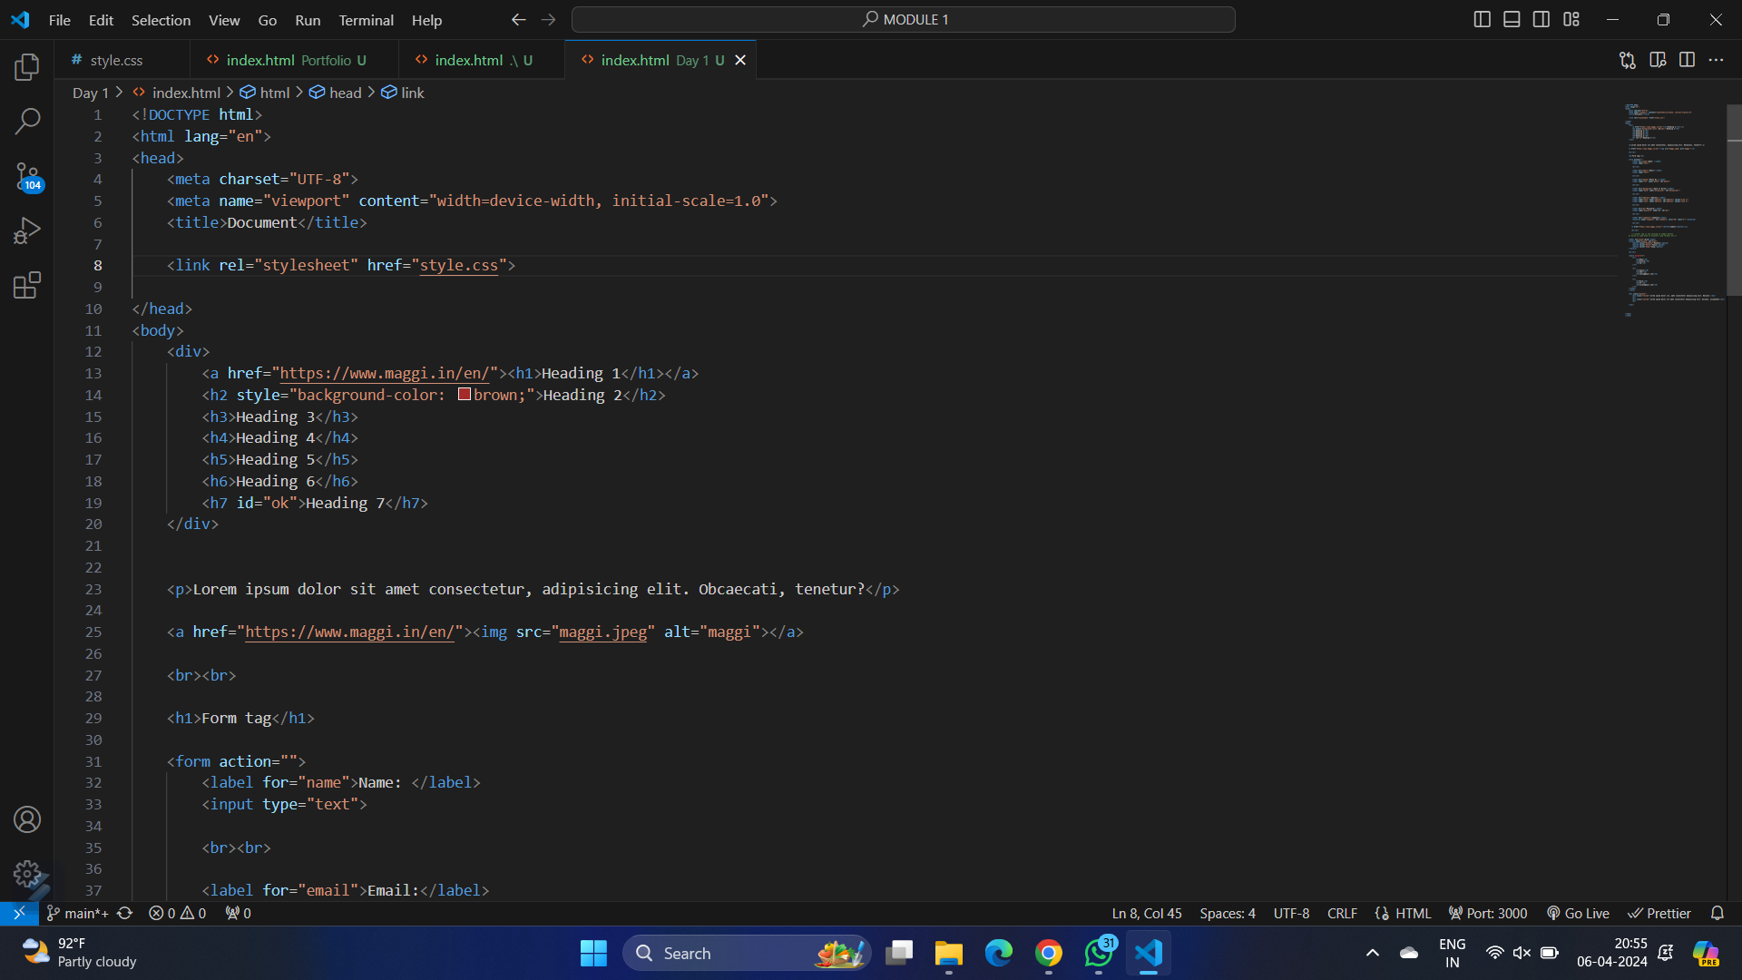Open Microsoft Edge from taskbar
The image size is (1742, 980).
999,953
